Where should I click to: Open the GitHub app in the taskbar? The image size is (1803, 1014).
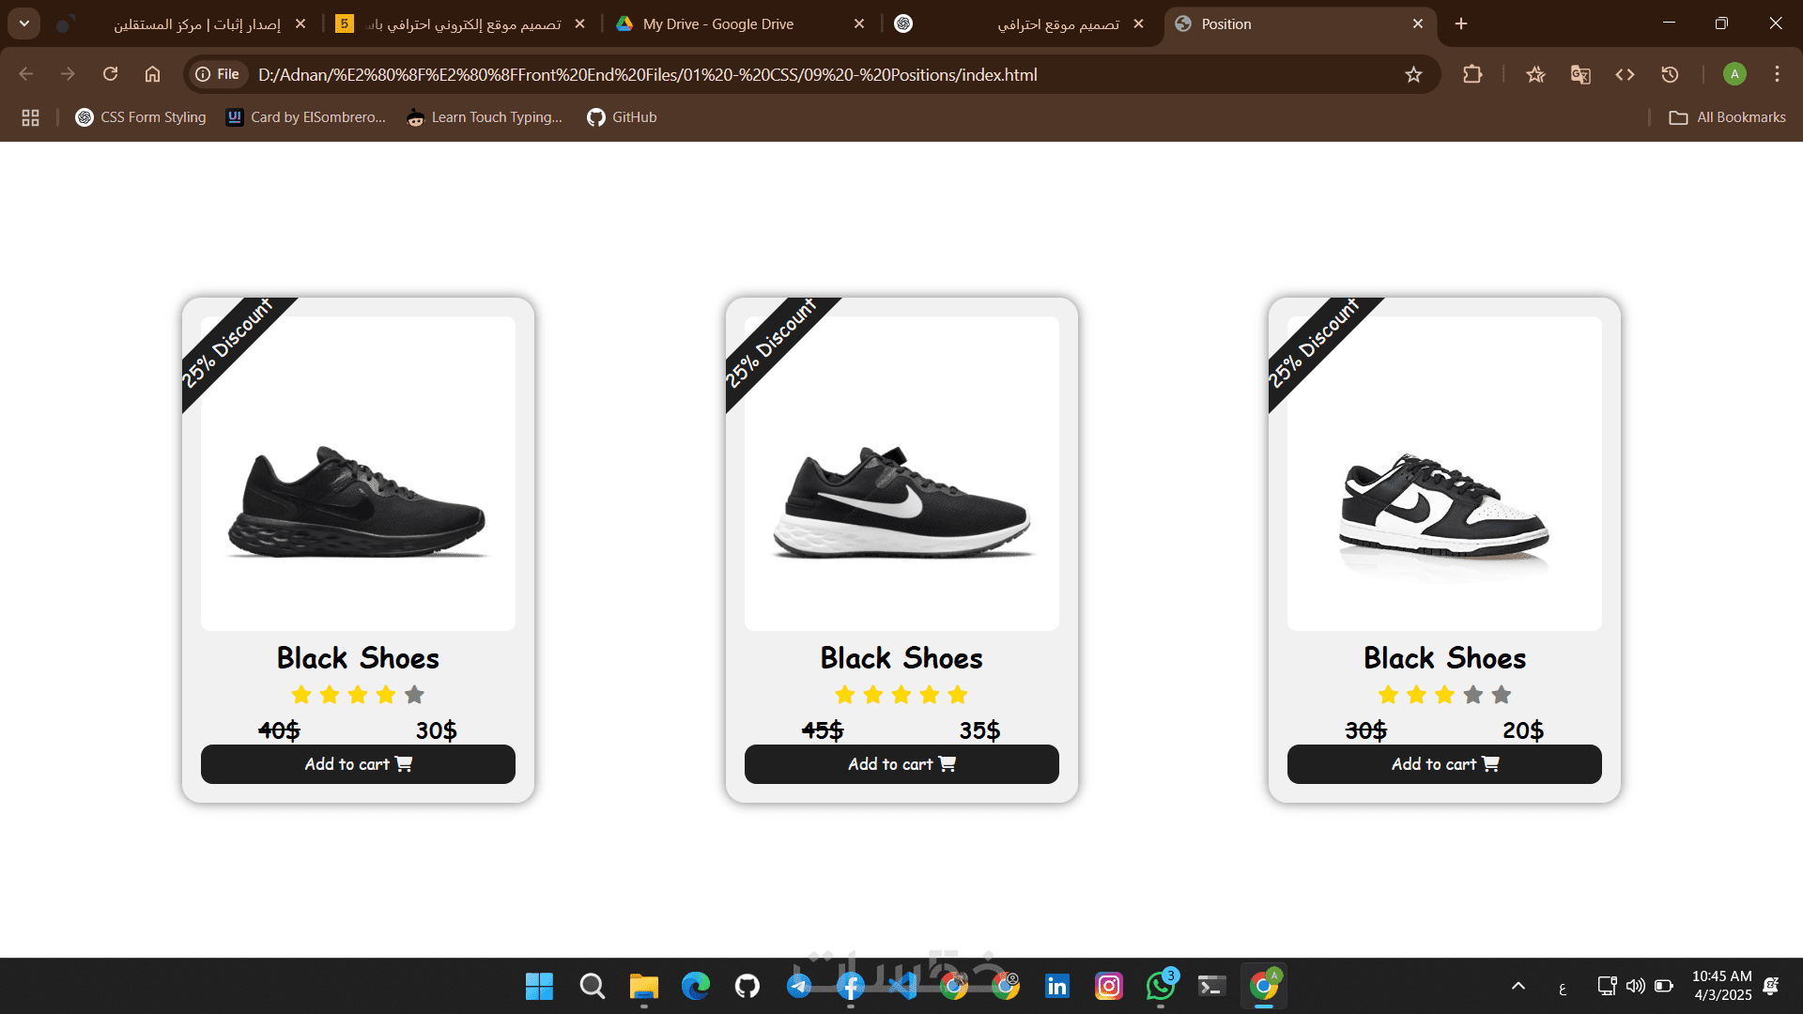(x=747, y=986)
